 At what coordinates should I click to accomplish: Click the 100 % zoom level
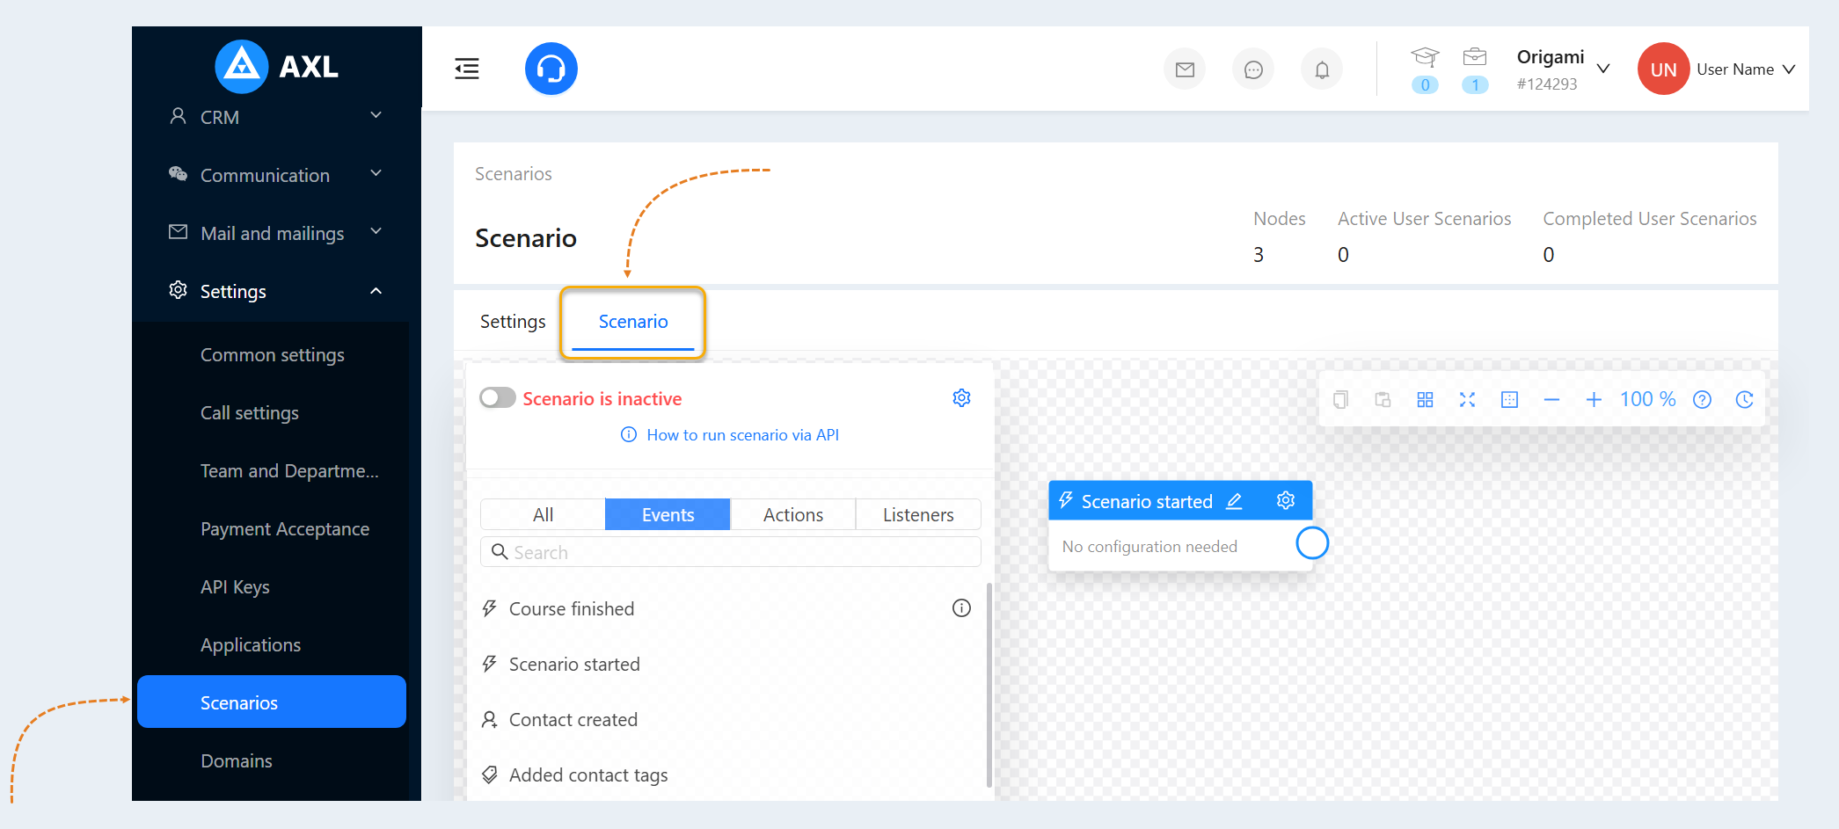point(1648,400)
